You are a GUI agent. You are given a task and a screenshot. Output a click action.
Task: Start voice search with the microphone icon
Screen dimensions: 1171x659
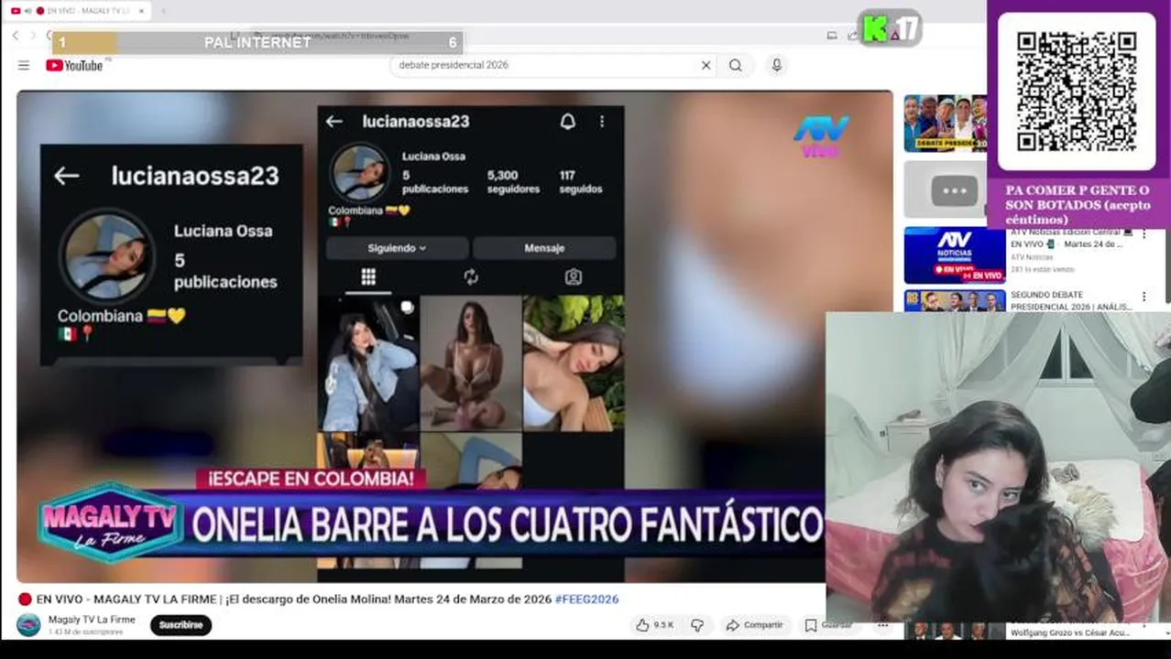point(776,65)
